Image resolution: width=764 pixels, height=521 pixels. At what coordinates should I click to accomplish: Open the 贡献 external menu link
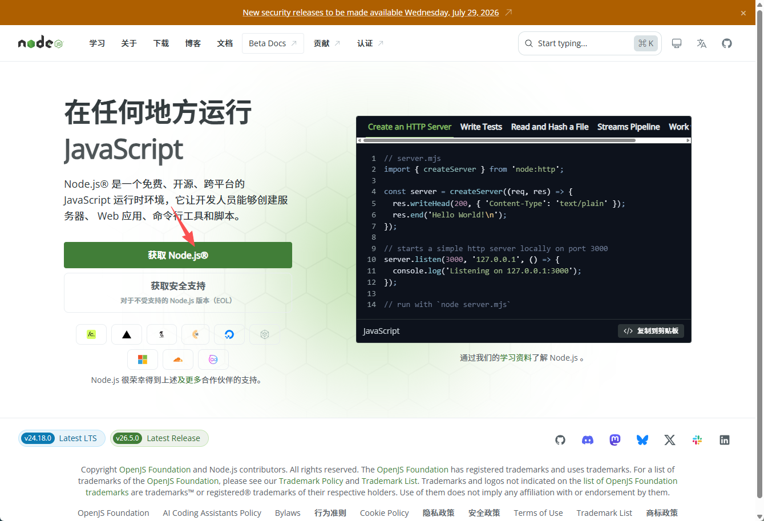coord(327,43)
